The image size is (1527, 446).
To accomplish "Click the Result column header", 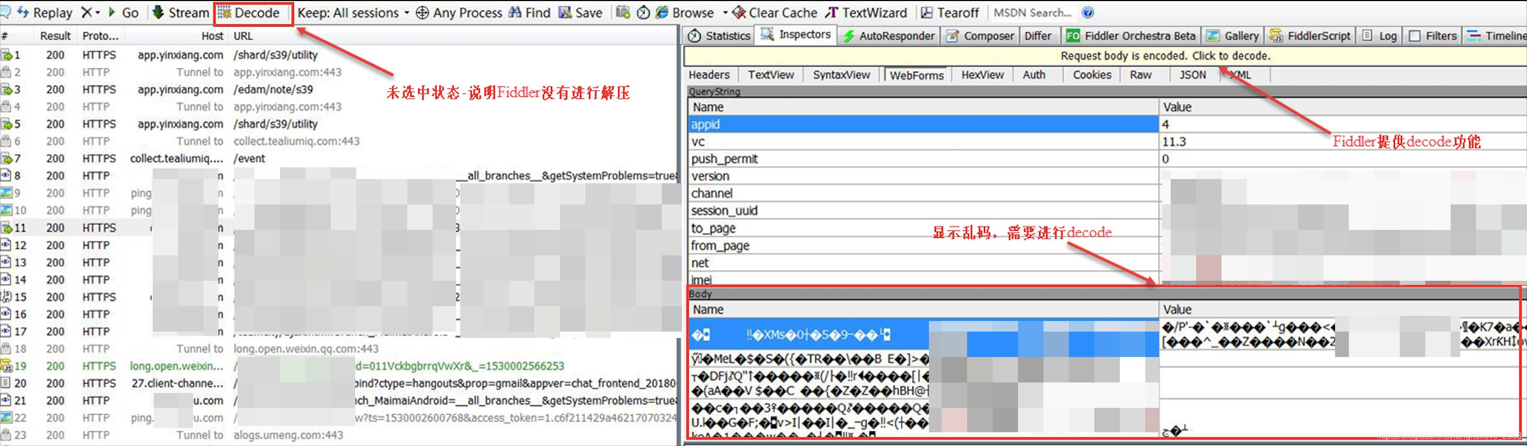I will (x=55, y=36).
